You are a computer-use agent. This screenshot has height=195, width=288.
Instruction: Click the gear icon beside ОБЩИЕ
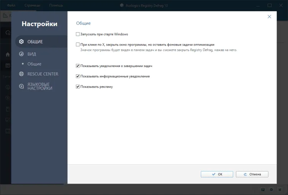[21, 42]
